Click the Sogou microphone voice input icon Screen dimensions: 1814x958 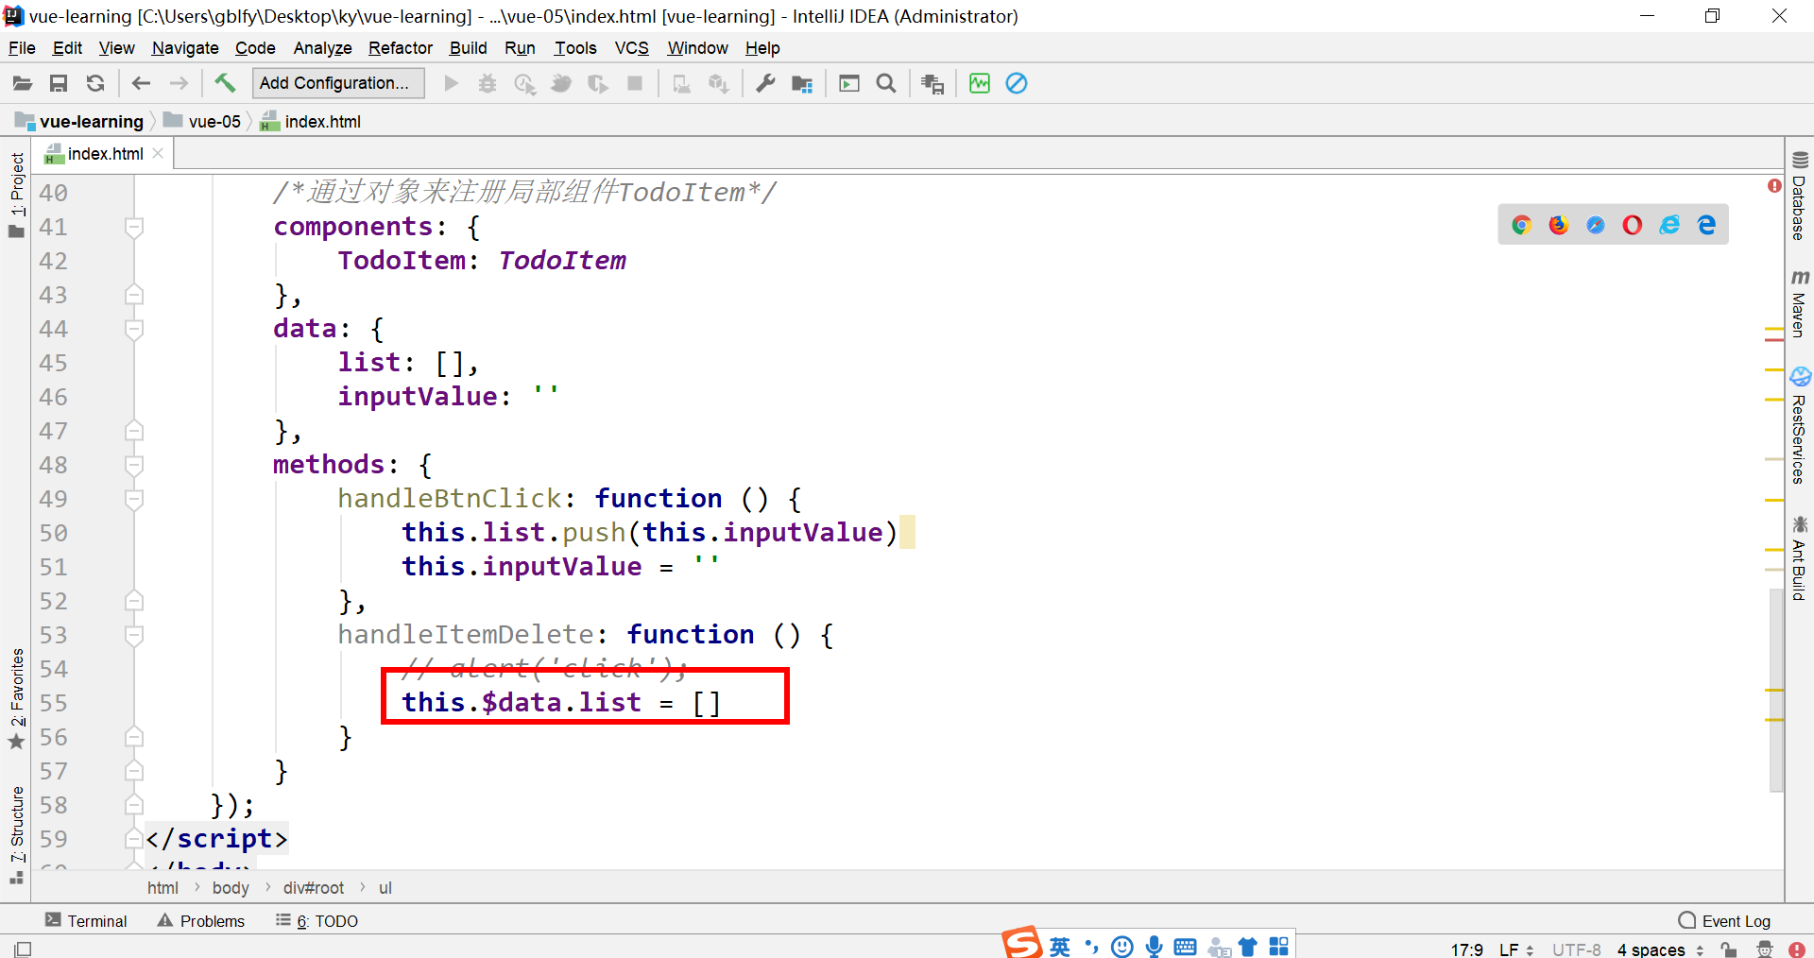1154,947
